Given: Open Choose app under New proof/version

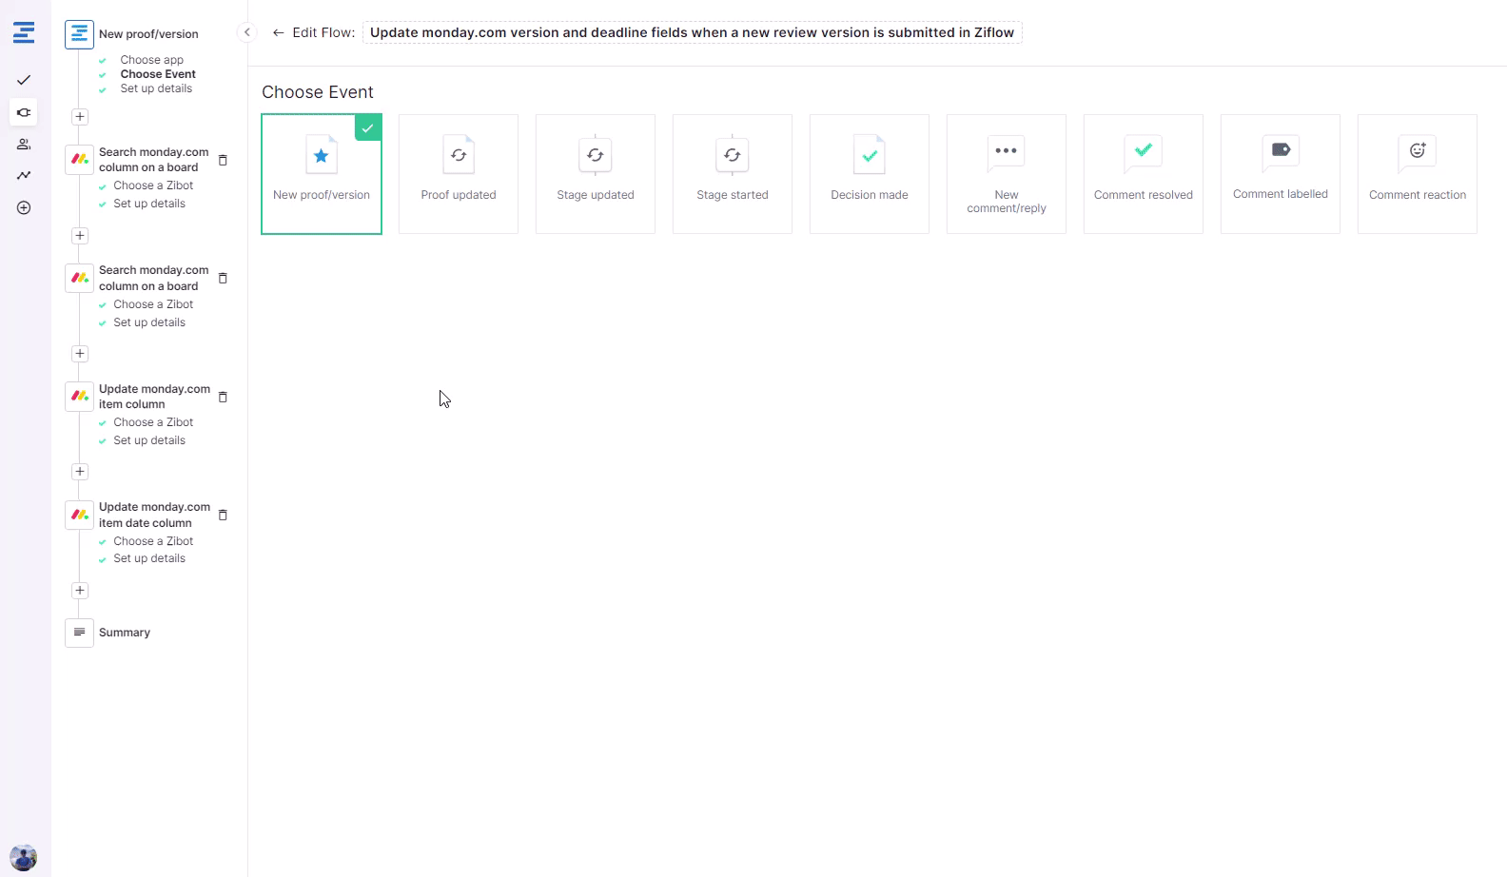Looking at the screenshot, I should pyautogui.click(x=151, y=60).
